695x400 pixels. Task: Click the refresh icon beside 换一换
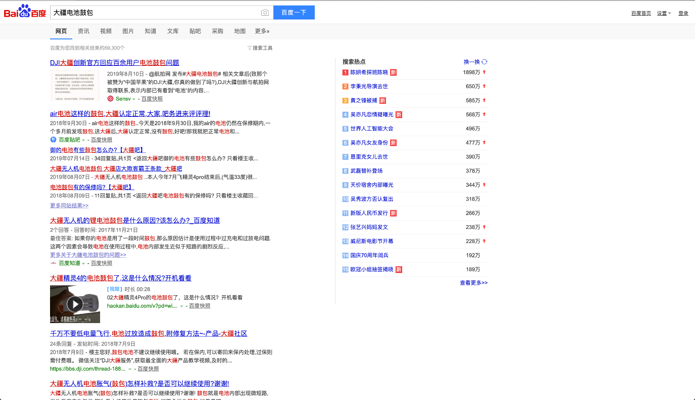pyautogui.click(x=484, y=62)
